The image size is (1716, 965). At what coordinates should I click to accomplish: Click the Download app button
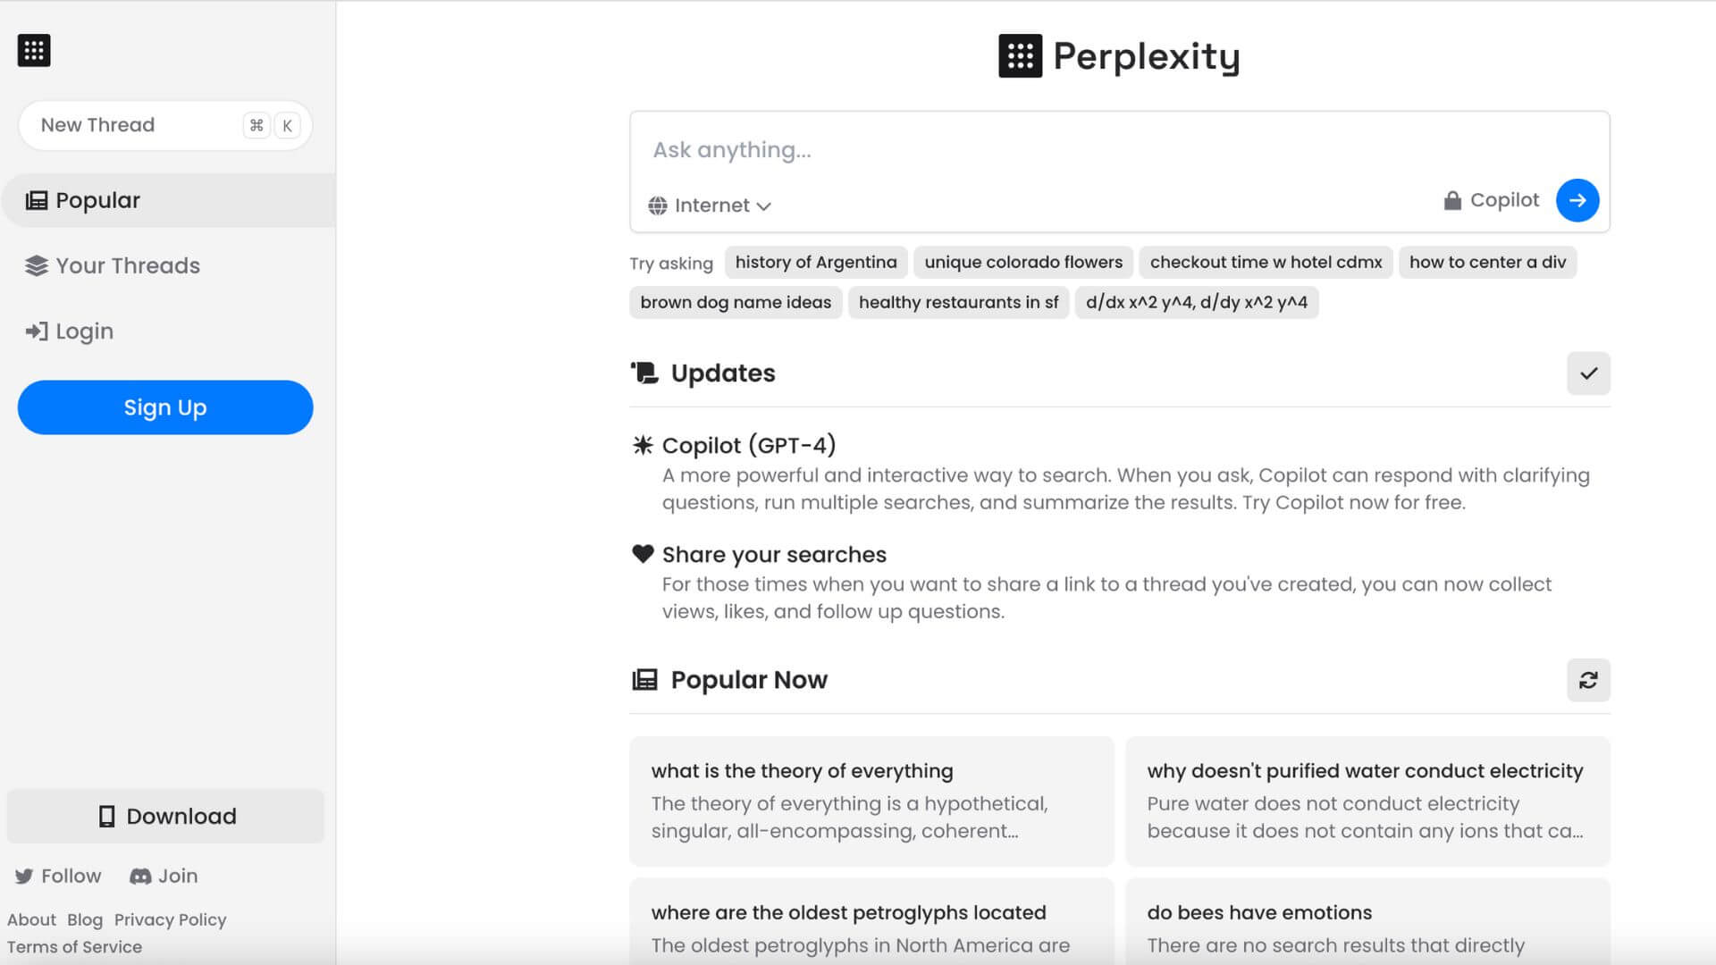[x=166, y=816]
